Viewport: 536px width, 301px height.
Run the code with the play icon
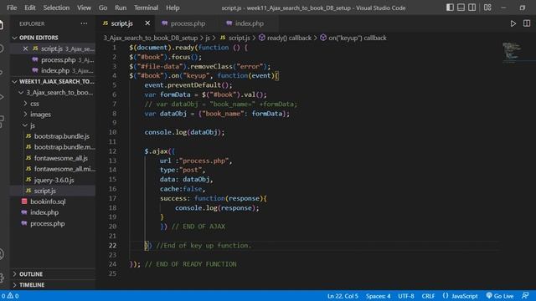pos(513,23)
